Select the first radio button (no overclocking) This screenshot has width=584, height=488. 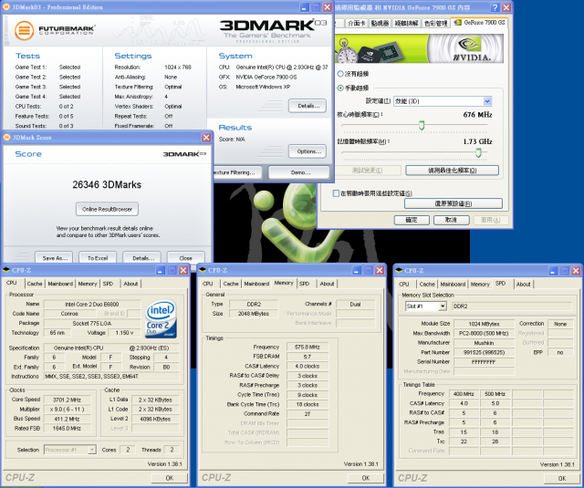pos(340,74)
